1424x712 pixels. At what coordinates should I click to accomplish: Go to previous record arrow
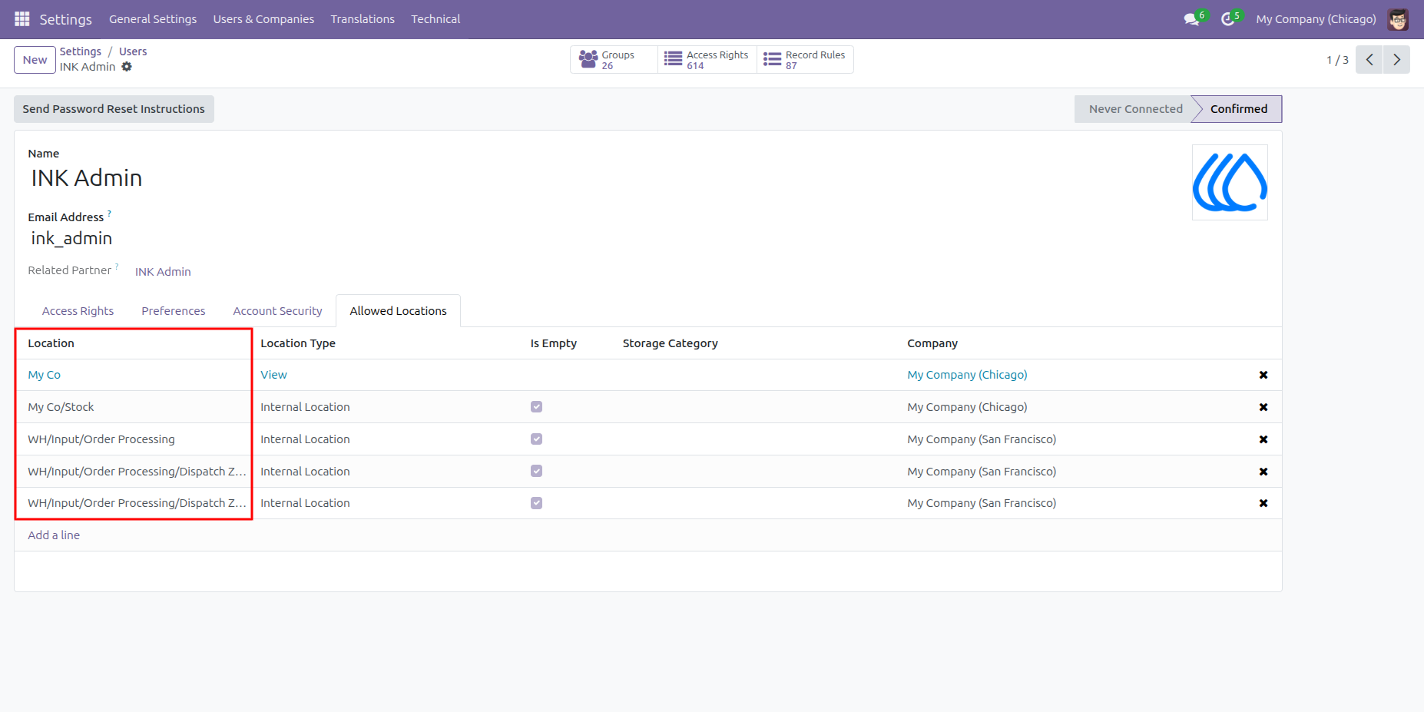(1369, 60)
